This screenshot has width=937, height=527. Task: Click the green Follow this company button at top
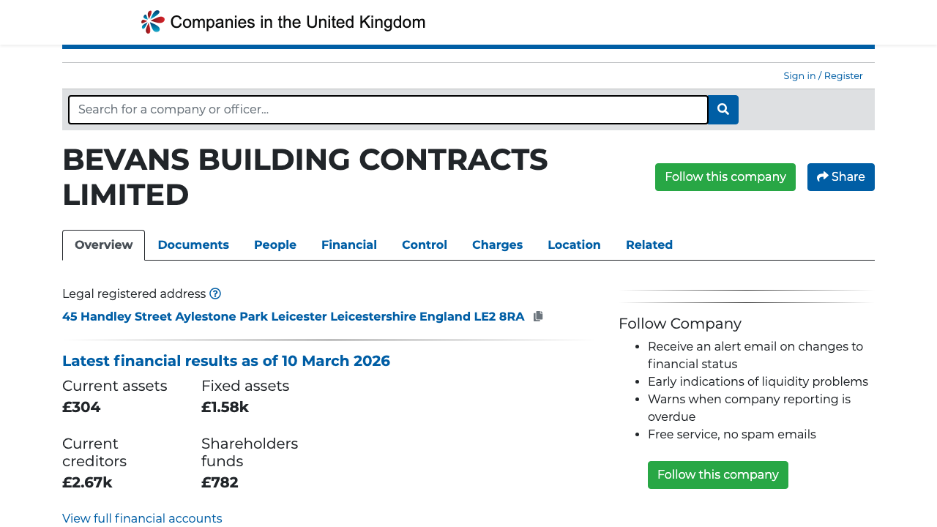tap(725, 176)
